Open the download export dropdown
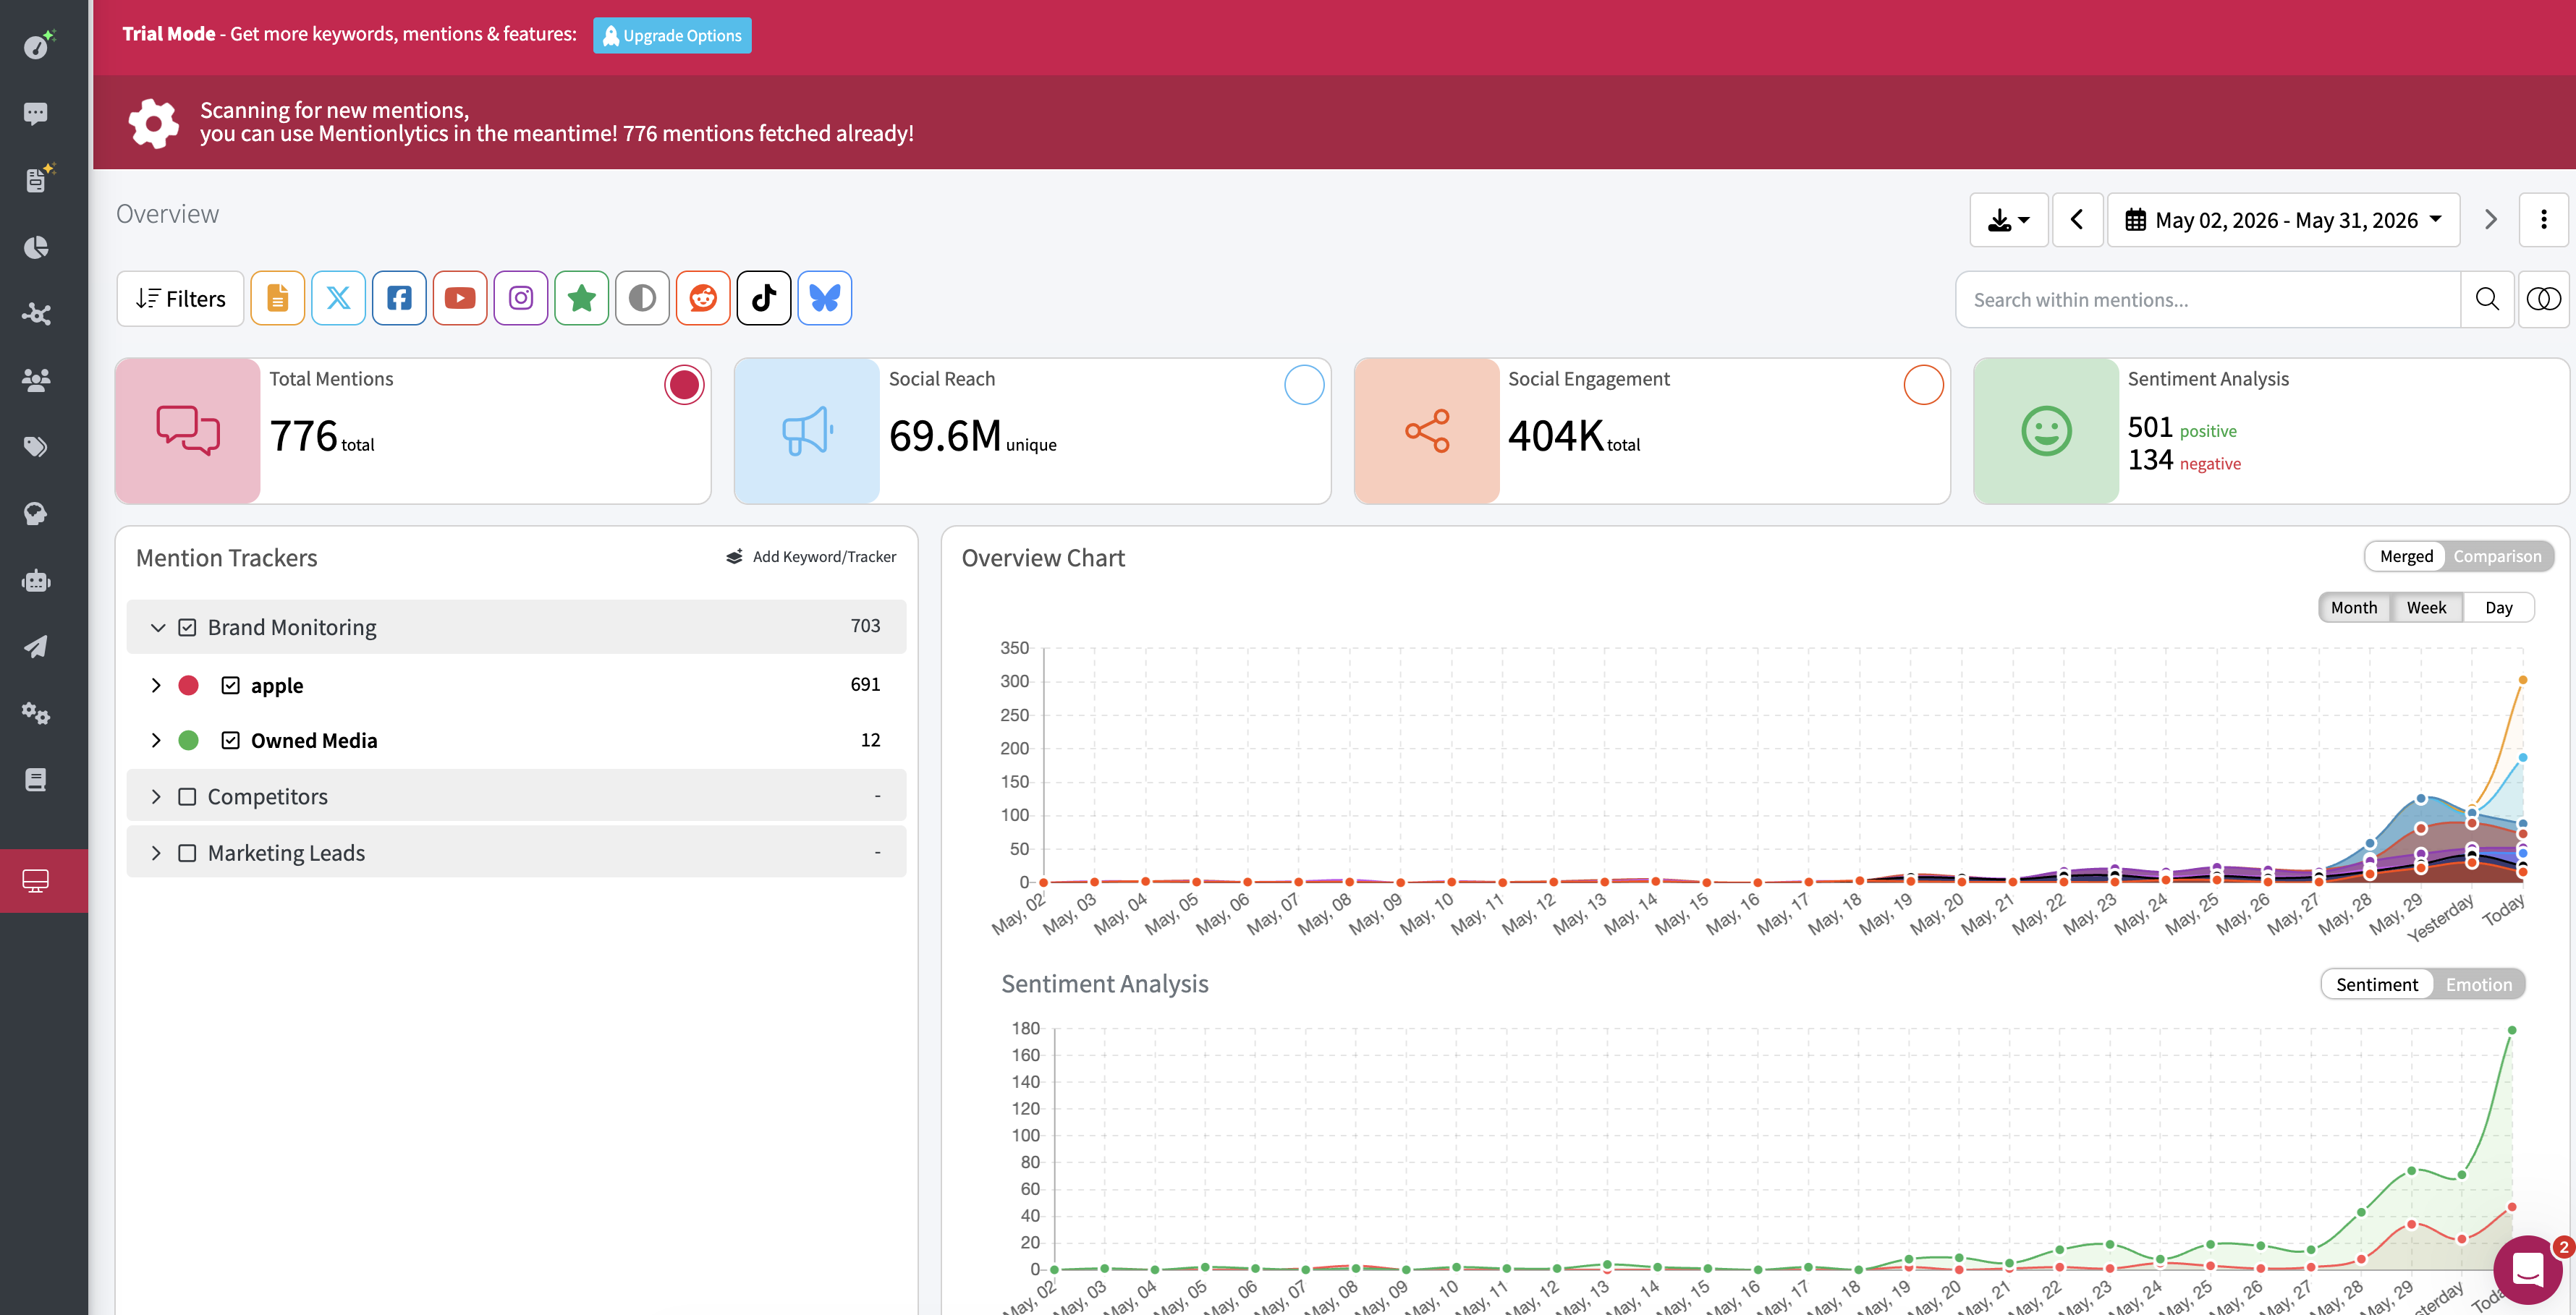Image resolution: width=2576 pixels, height=1315 pixels. pyautogui.click(x=2008, y=219)
